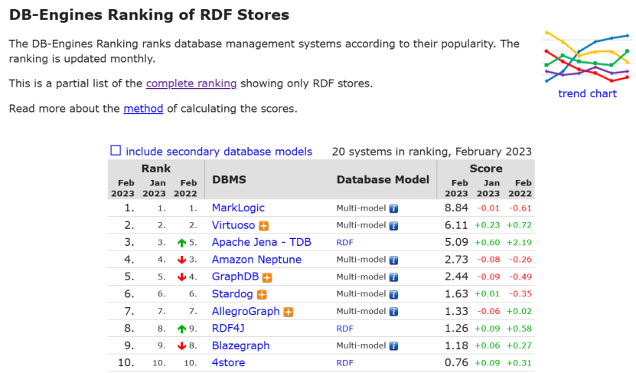The width and height of the screenshot is (636, 373).
Task: Open the 4store link
Action: 228,362
